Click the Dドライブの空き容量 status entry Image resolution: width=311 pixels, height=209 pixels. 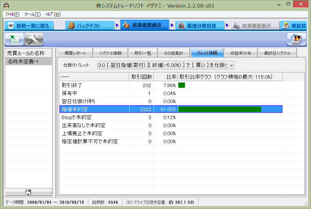[x=160, y=202]
